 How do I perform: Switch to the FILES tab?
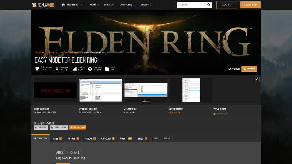[57, 139]
